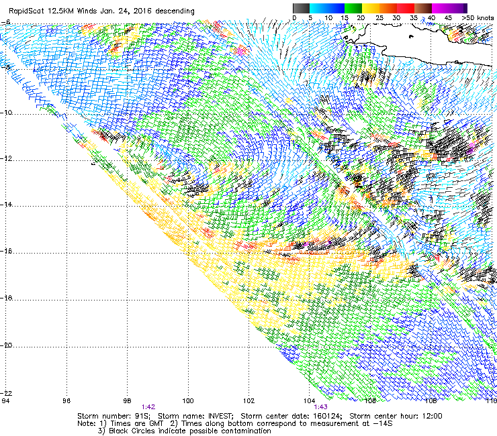Click the gray 0-5 knots legend swatch
This screenshot has width=497, height=436.
point(301,8)
